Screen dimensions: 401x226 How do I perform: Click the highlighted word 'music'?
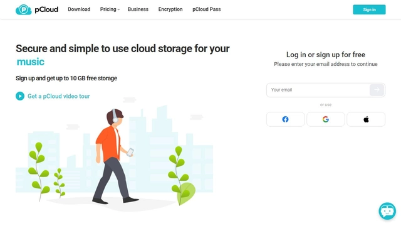(31, 62)
